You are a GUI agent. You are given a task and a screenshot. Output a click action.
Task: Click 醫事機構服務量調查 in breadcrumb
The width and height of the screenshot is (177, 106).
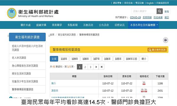pos(89,35)
